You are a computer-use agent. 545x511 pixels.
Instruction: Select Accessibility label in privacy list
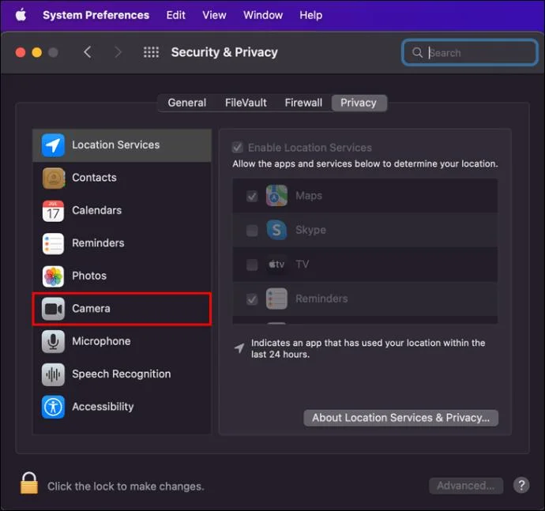click(x=103, y=407)
